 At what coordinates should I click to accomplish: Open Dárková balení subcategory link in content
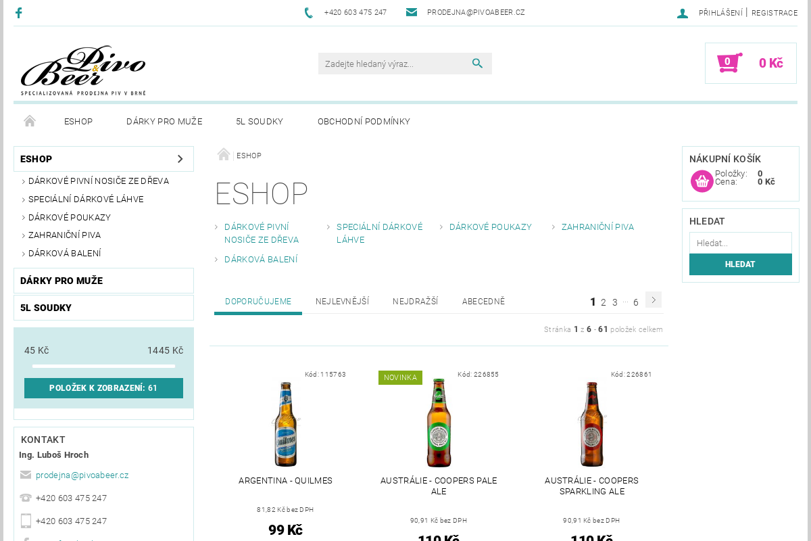coord(261,260)
